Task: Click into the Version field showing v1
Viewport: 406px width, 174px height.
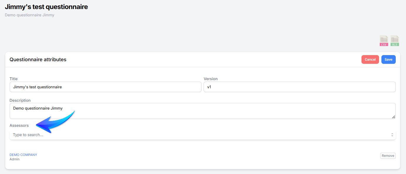Action: coord(299,87)
